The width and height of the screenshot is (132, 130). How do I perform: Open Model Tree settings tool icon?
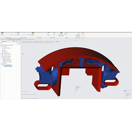[x=14, y=41]
